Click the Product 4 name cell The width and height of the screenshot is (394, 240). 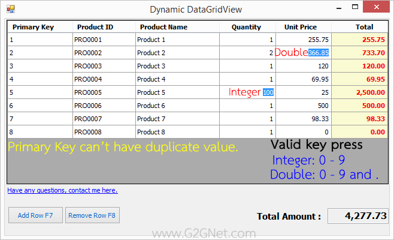(177, 79)
